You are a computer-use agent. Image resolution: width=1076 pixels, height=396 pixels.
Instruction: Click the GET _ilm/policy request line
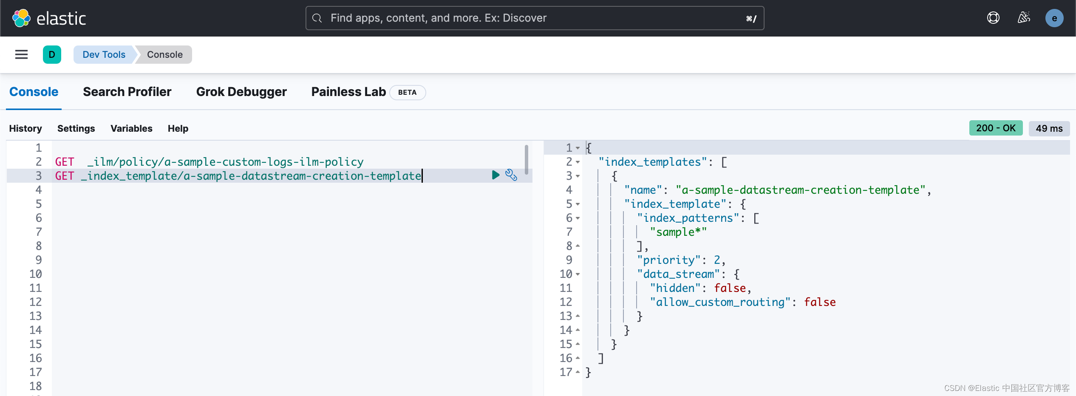coord(209,162)
